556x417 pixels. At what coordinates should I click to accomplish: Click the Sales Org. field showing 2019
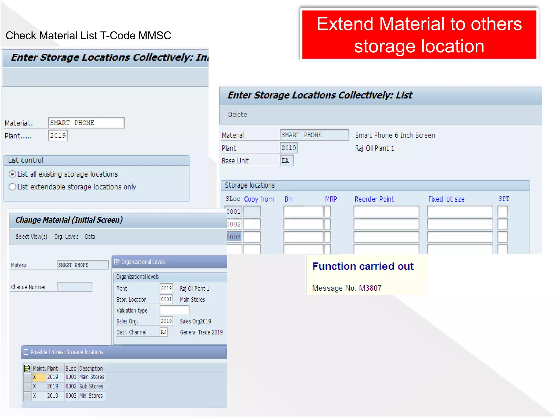(x=166, y=321)
